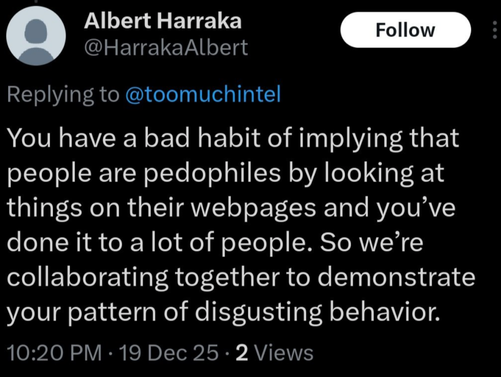This screenshot has width=501, height=377.
Task: Click the @HarrakaAlbert handle
Action: [166, 47]
